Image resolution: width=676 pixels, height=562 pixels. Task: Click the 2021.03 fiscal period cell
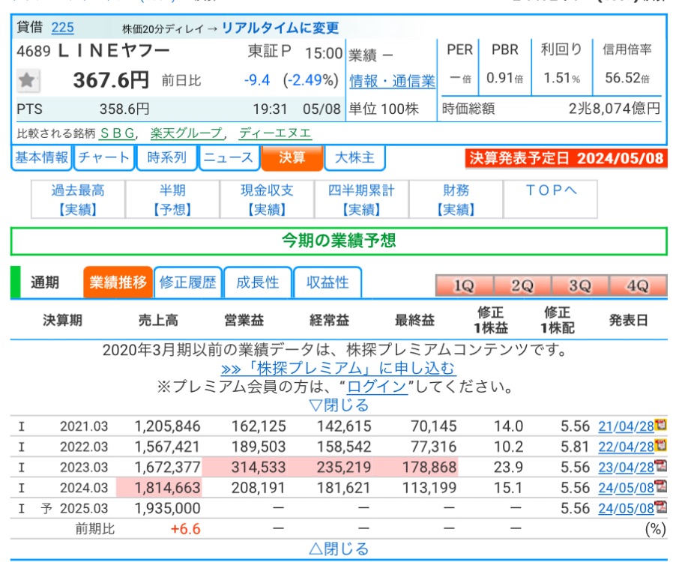coord(84,426)
